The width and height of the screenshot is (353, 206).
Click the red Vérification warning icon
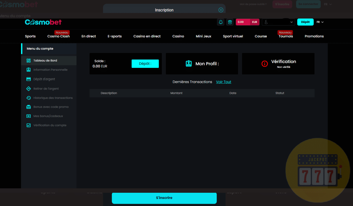pos(265,64)
